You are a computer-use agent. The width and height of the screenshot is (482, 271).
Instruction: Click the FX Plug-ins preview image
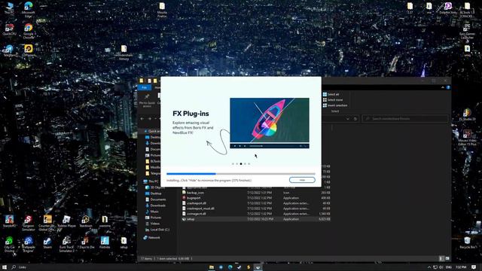(x=270, y=123)
